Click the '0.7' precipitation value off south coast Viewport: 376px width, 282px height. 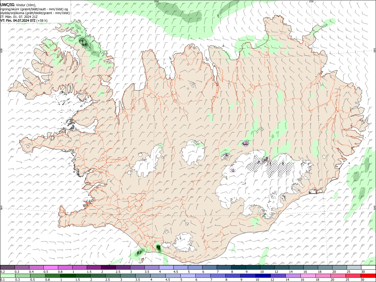click(139, 253)
